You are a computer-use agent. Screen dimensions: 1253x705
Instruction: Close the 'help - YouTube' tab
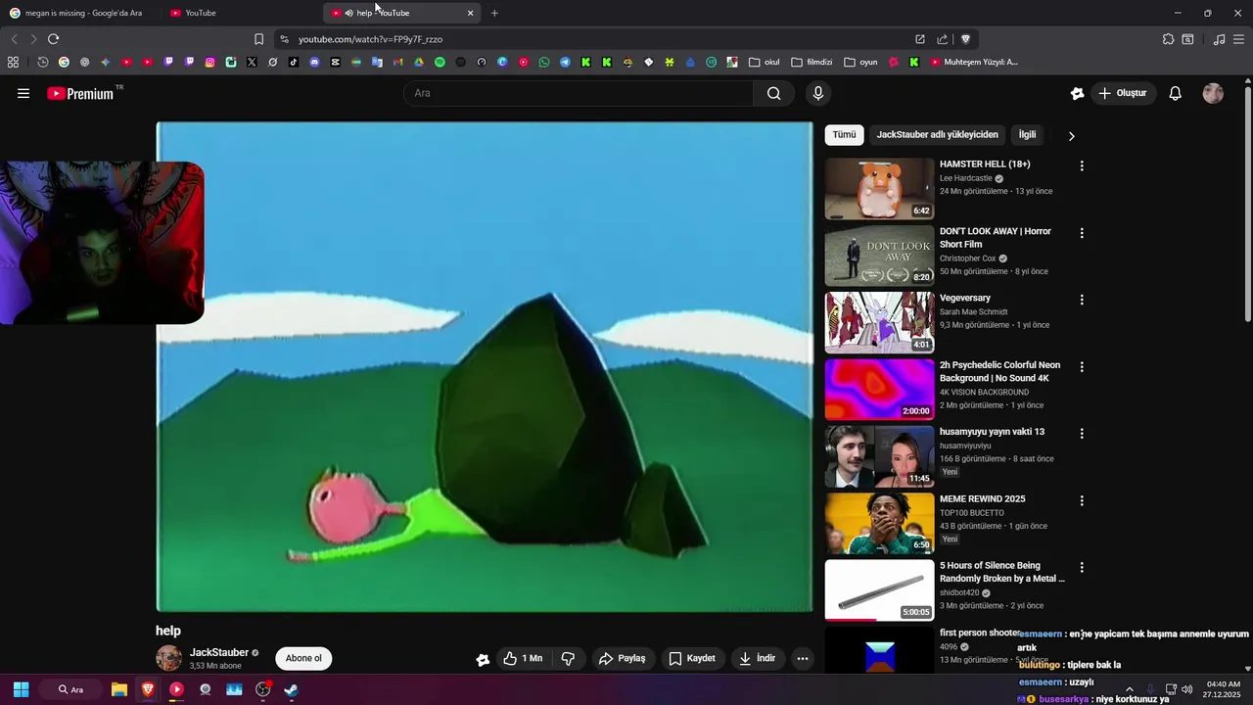(x=471, y=13)
